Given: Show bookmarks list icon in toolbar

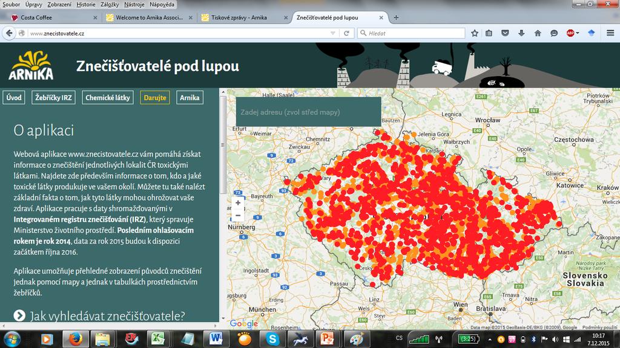Looking at the screenshot, I should [489, 34].
